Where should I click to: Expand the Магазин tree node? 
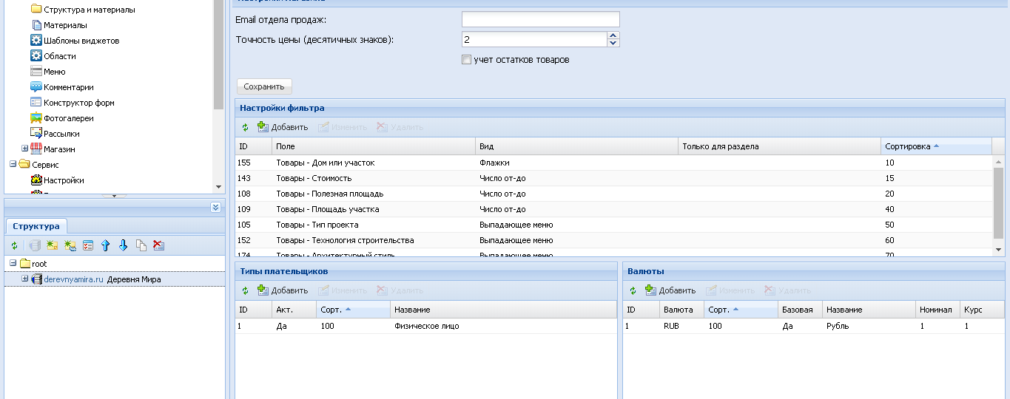point(24,149)
